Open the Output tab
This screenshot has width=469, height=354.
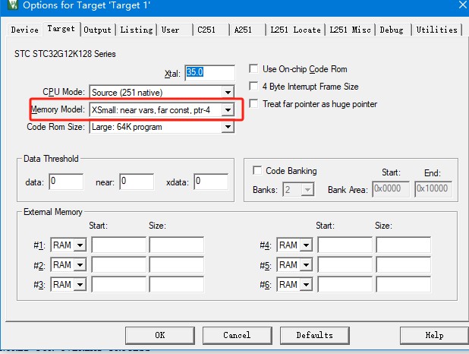(x=97, y=30)
